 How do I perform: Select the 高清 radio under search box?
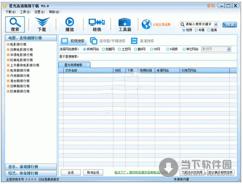[208, 30]
